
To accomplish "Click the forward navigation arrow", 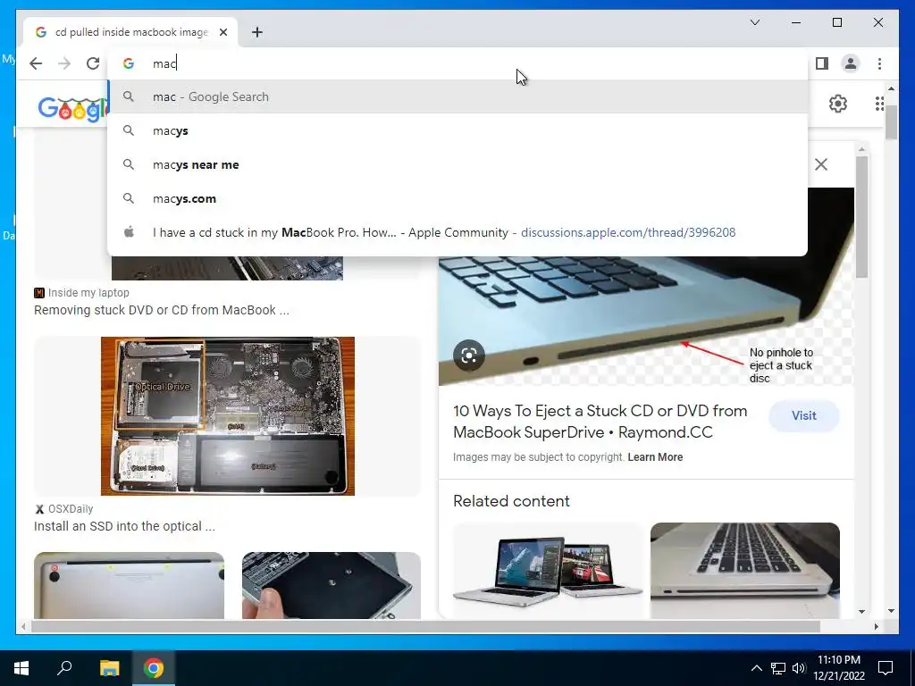I will coord(64,63).
